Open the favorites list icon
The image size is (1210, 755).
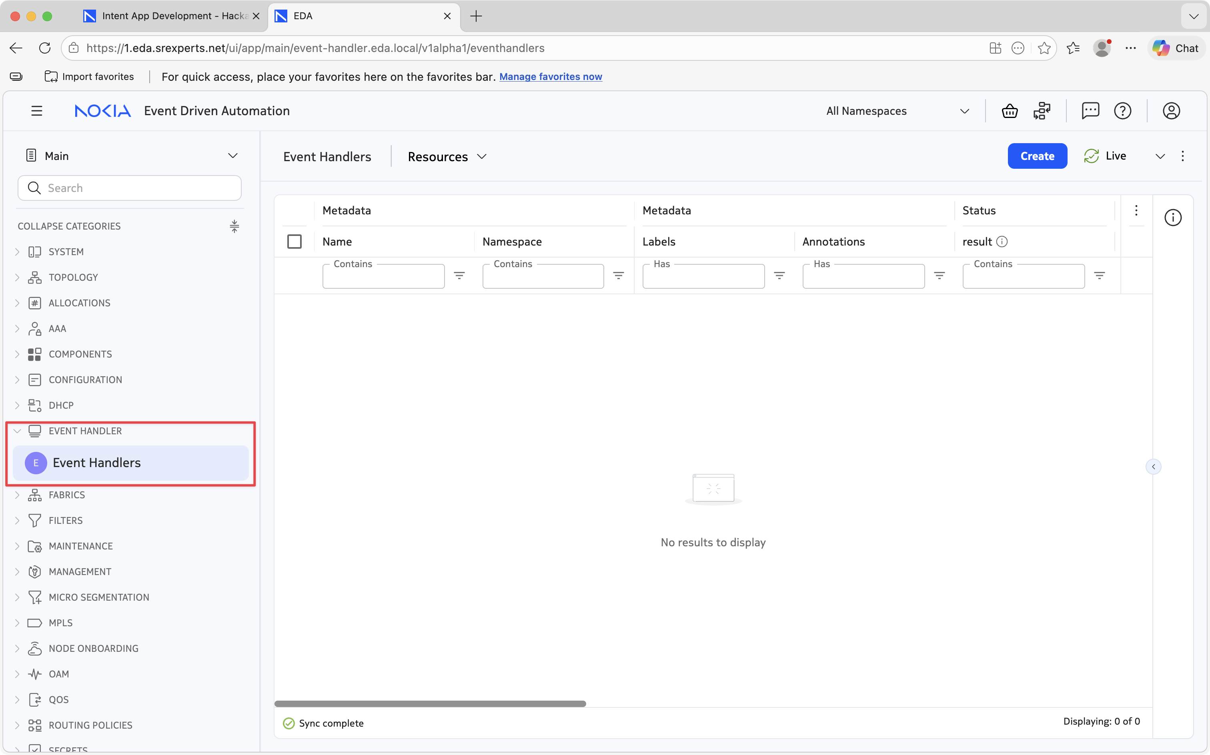tap(1073, 48)
